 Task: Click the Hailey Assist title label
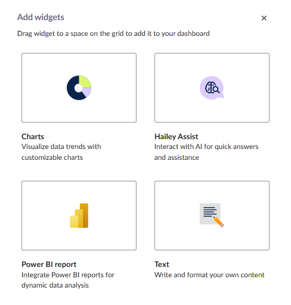(176, 136)
